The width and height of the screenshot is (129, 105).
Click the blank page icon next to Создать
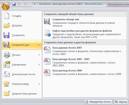[x=7, y=16]
